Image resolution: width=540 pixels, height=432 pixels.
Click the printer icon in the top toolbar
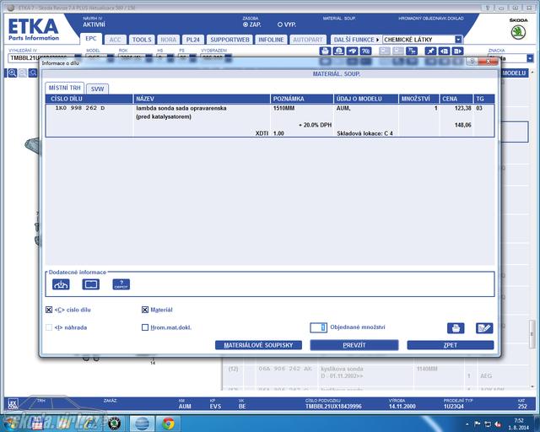[x=325, y=51]
